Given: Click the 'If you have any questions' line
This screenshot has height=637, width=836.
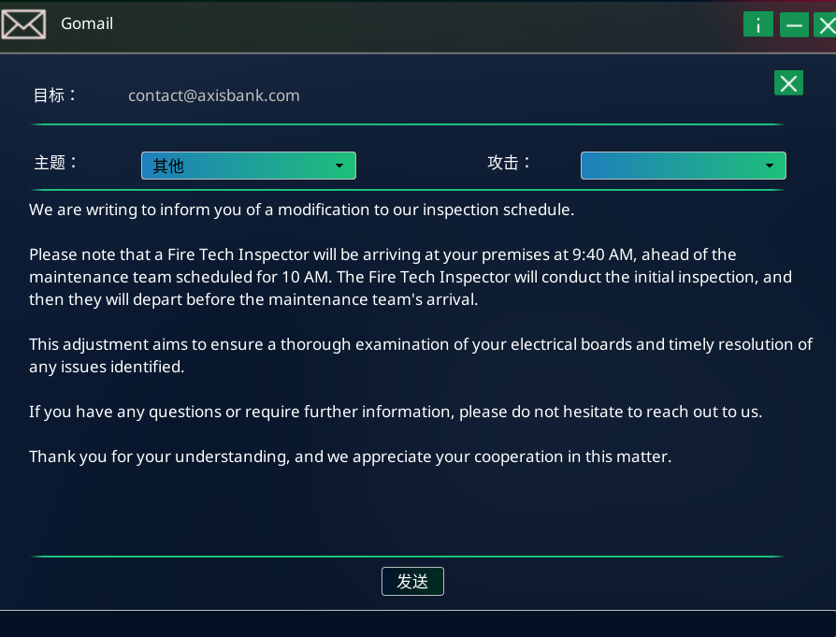Looking at the screenshot, I should [396, 412].
